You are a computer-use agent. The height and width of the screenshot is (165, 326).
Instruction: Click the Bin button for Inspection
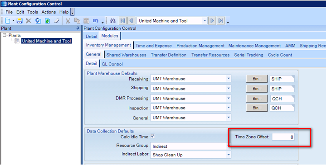(x=257, y=108)
